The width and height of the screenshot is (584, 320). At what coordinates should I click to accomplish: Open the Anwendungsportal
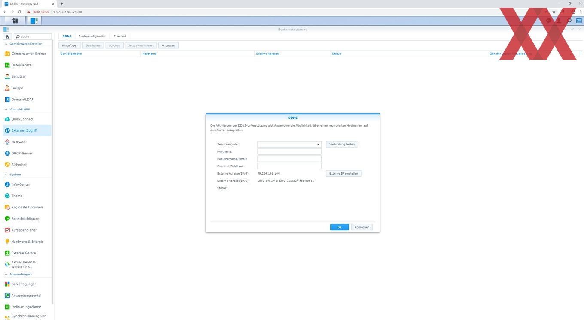[x=27, y=296]
